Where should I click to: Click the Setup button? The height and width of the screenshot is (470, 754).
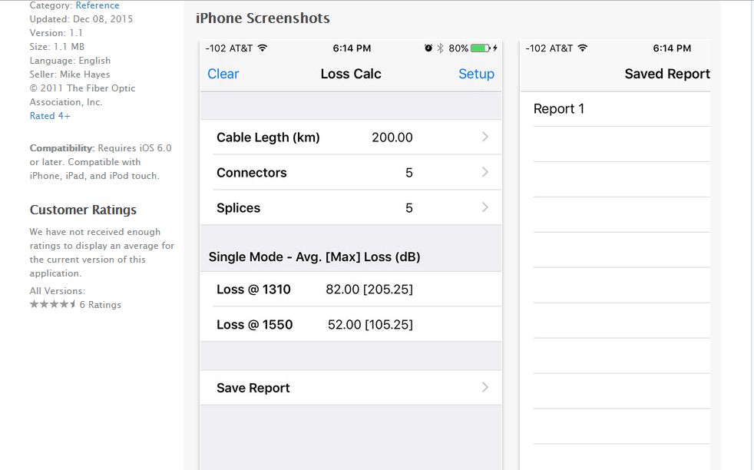(x=477, y=74)
